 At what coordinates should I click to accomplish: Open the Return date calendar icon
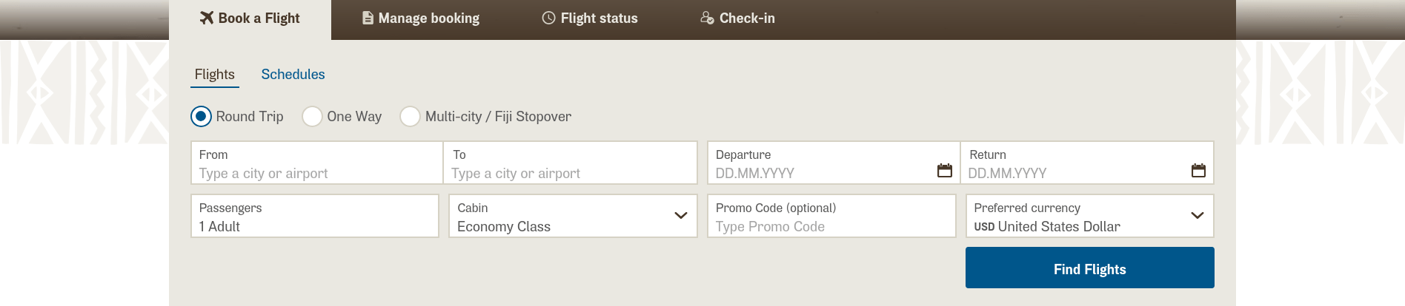[x=1198, y=171]
